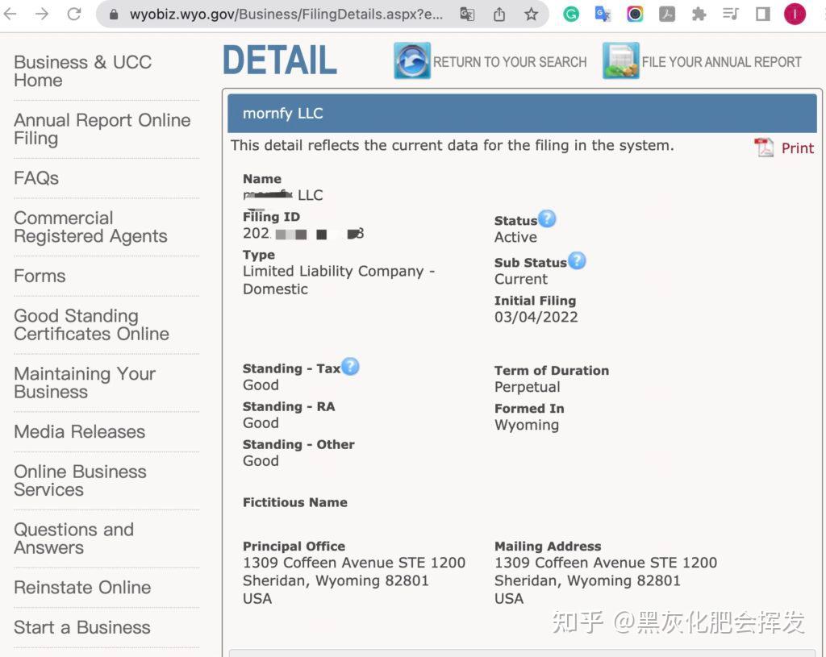This screenshot has width=826, height=657.
Task: Click the Standing - RA Good value
Action: [x=261, y=422]
